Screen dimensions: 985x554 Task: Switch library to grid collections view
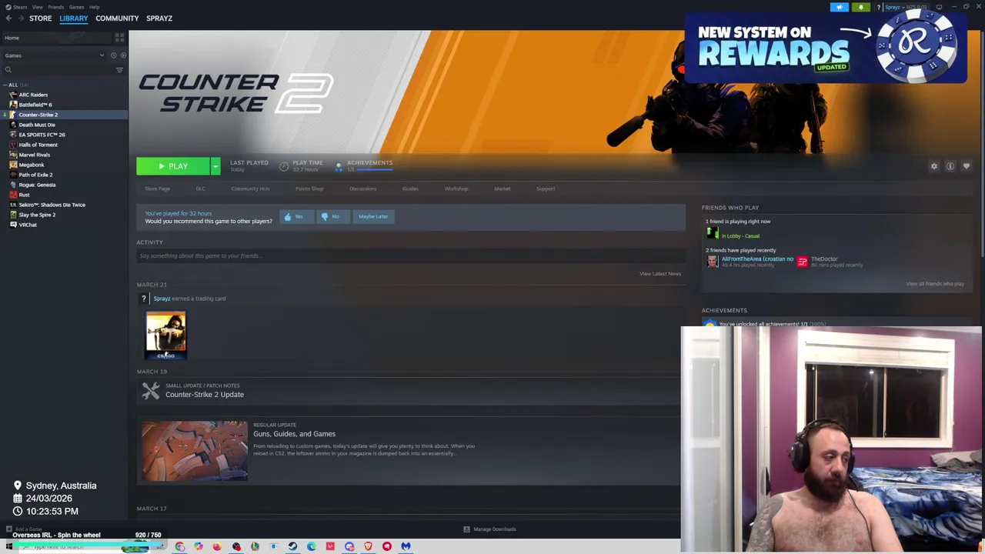click(x=119, y=37)
